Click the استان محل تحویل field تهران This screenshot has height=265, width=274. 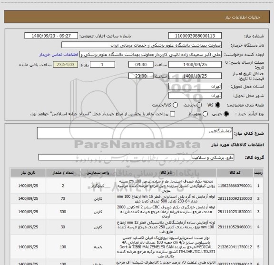(x=195, y=87)
